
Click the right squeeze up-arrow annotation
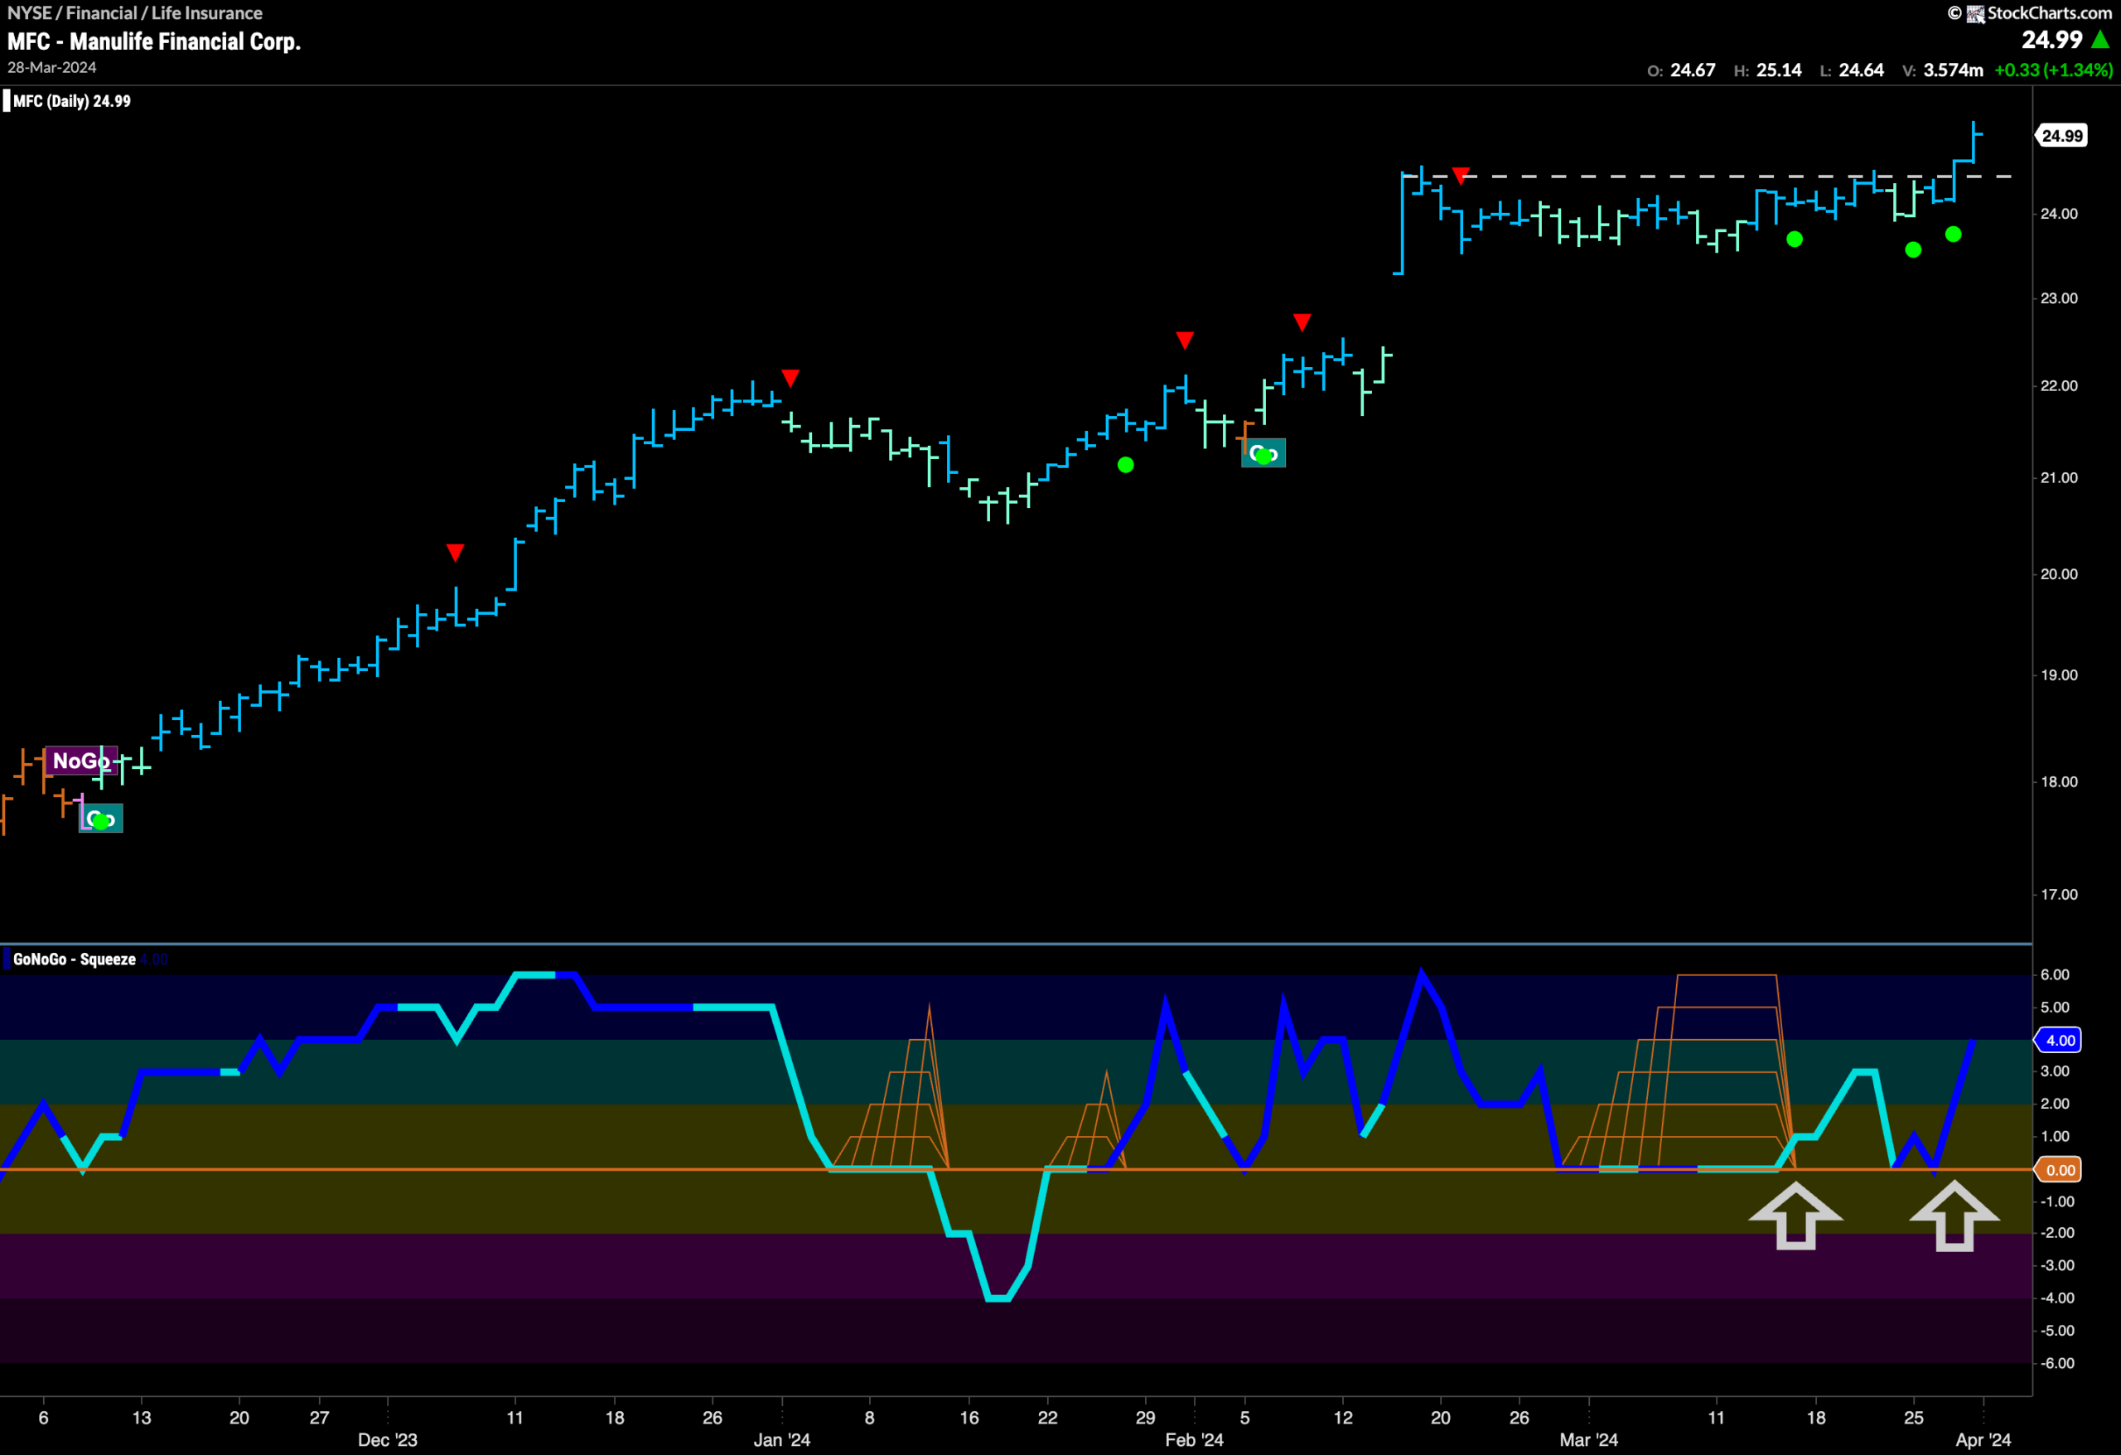point(1954,1215)
